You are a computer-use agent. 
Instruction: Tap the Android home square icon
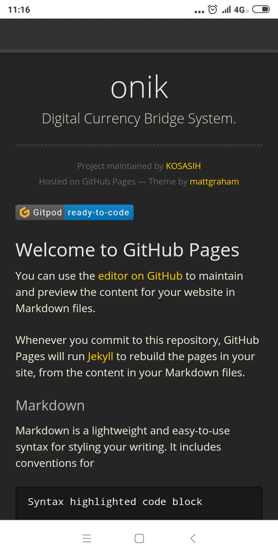click(139, 538)
